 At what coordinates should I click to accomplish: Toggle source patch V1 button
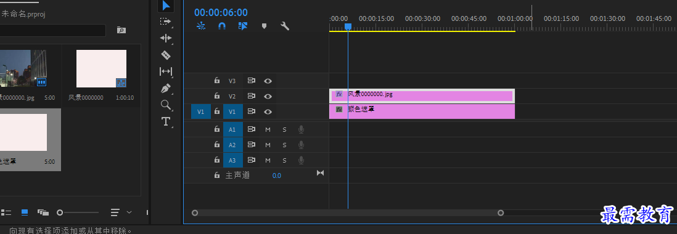tap(201, 111)
